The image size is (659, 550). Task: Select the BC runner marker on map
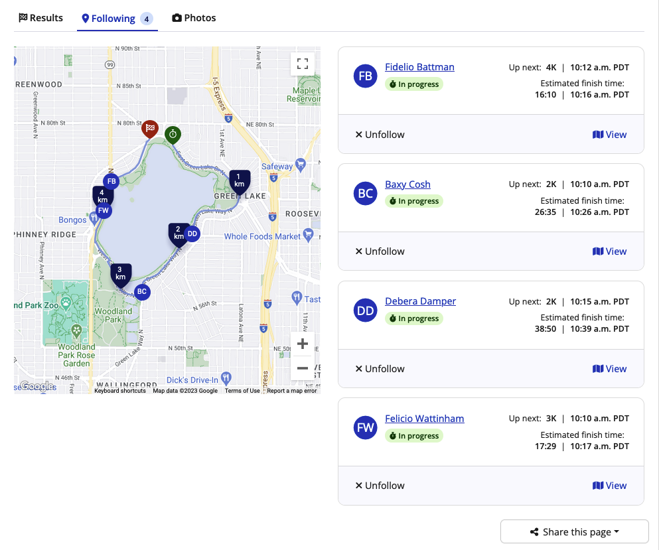pos(141,291)
